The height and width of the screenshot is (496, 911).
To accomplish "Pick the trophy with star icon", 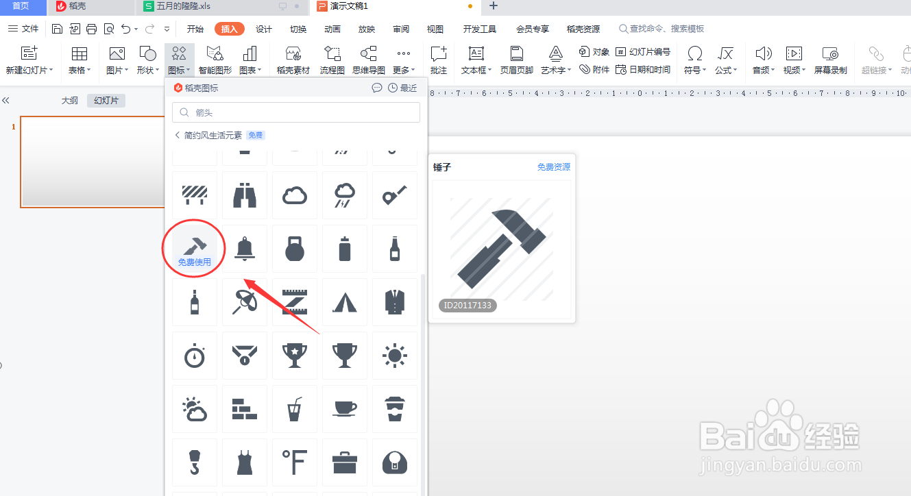I will pos(295,355).
